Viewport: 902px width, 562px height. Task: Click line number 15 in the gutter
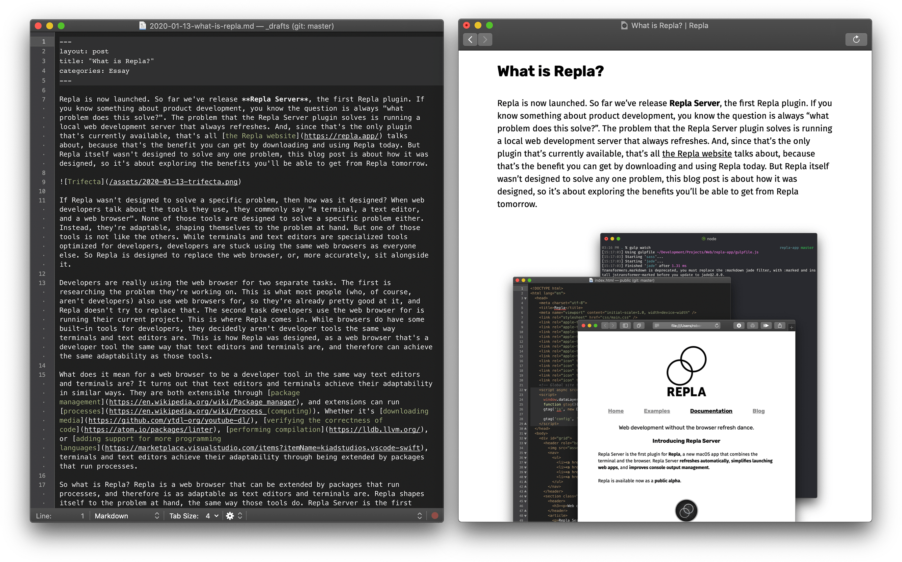tap(42, 375)
